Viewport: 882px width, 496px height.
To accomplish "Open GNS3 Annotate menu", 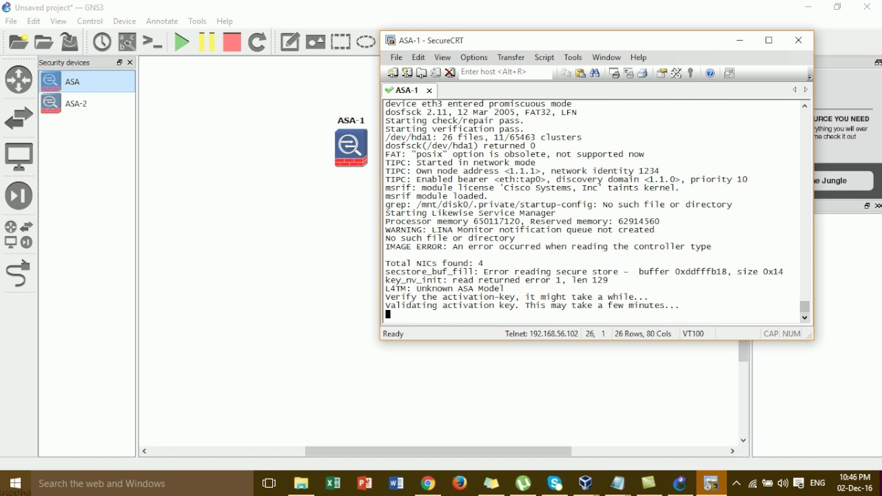I will [162, 21].
